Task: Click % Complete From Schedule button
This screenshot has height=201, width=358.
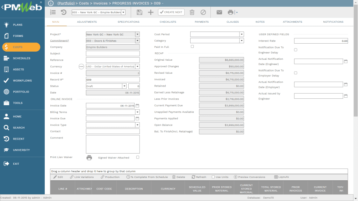Action: 147,177
